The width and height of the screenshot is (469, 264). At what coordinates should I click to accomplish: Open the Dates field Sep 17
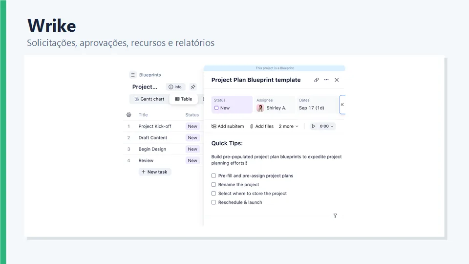[317, 105]
